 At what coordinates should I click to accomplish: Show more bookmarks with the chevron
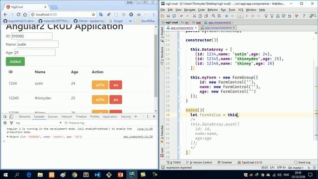pos(130,21)
